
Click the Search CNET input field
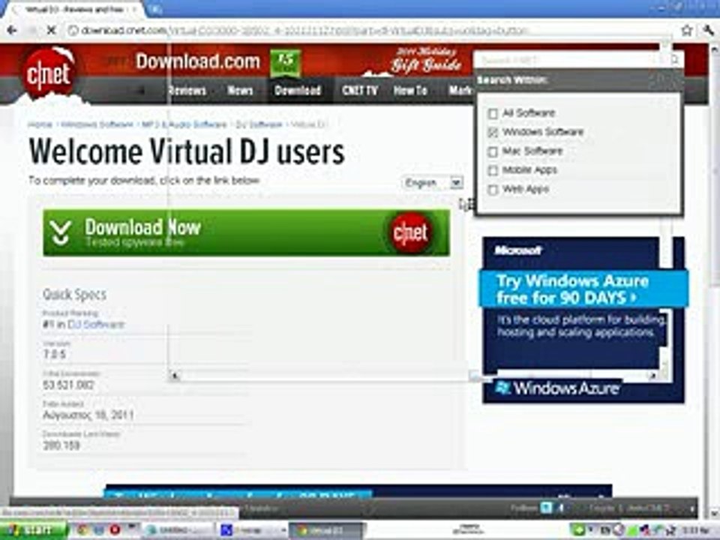[x=569, y=60]
